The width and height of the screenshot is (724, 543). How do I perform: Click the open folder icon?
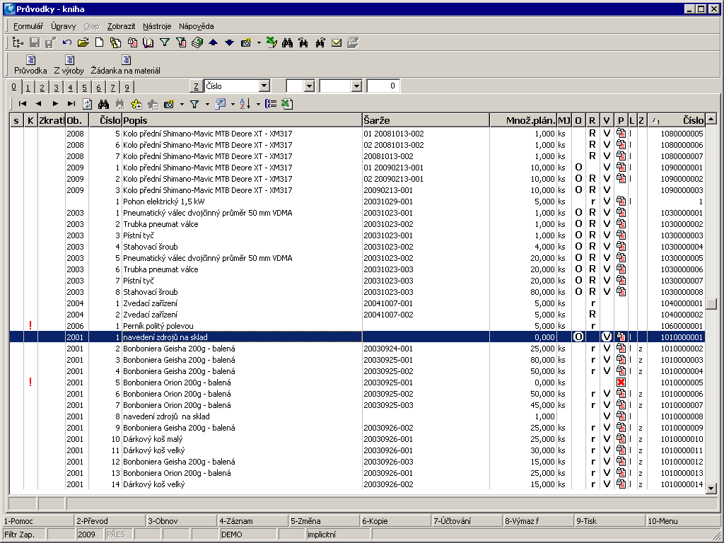coord(83,43)
